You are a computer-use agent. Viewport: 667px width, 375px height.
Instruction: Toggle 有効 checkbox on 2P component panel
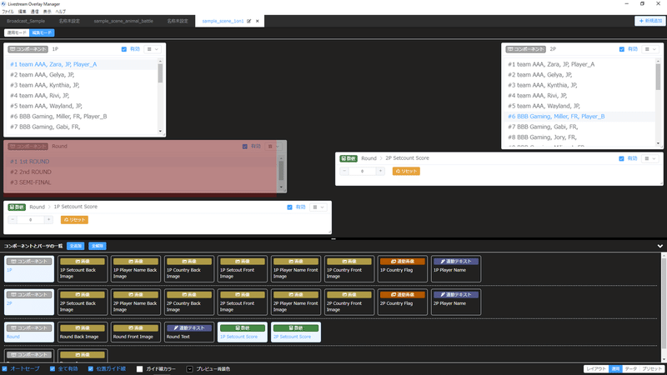[x=622, y=49]
